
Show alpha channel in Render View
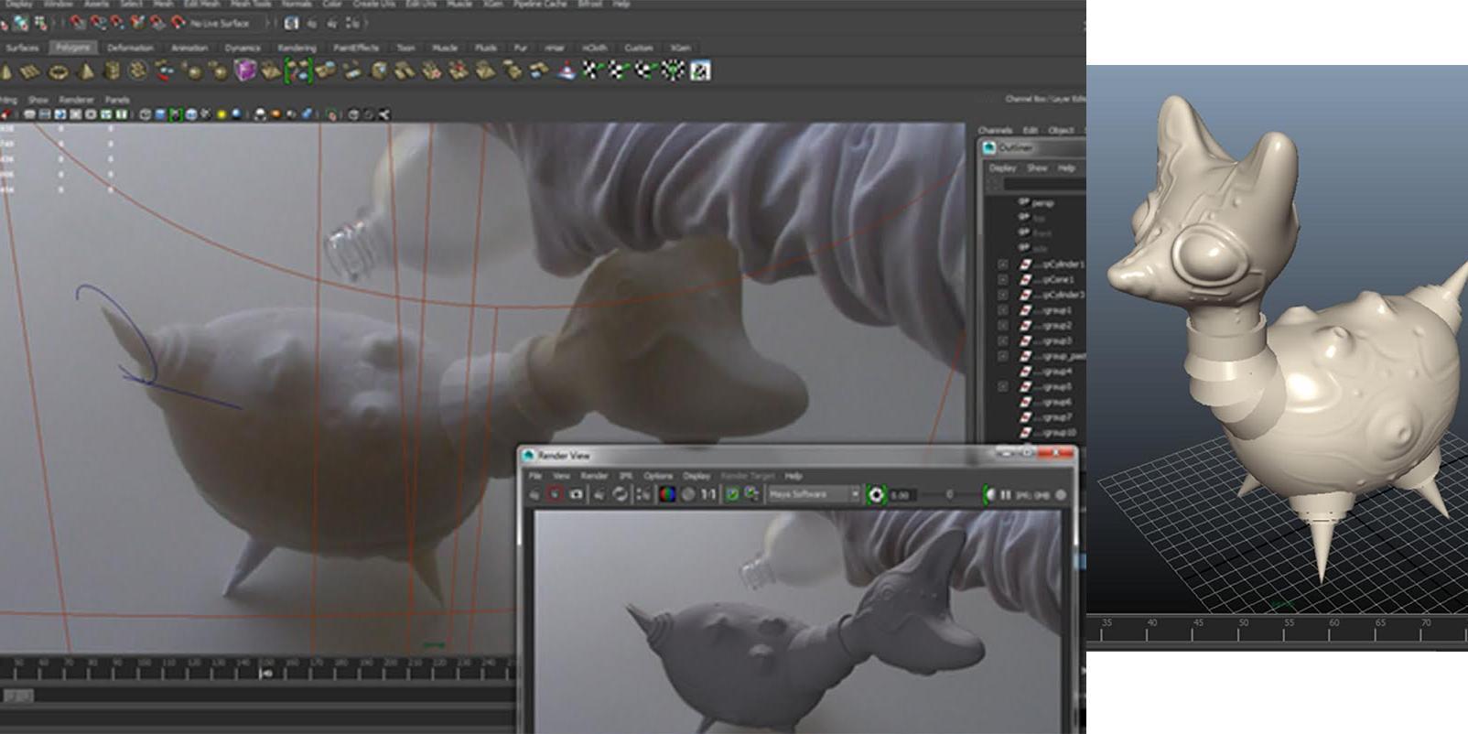tap(688, 494)
